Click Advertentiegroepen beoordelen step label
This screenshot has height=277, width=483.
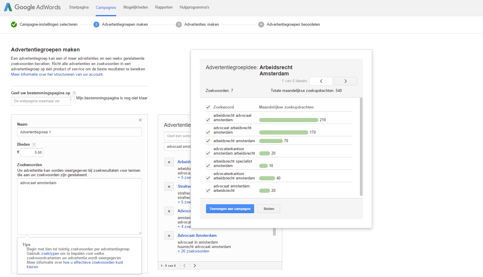click(293, 25)
